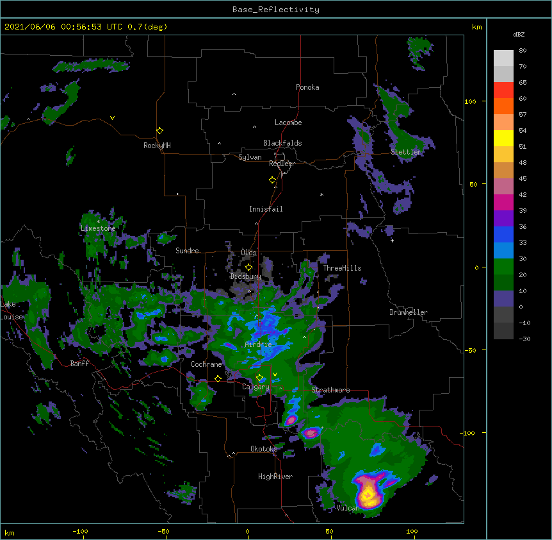552x540 pixels.
Task: Click the Cochrane city label
Action: click(x=206, y=364)
